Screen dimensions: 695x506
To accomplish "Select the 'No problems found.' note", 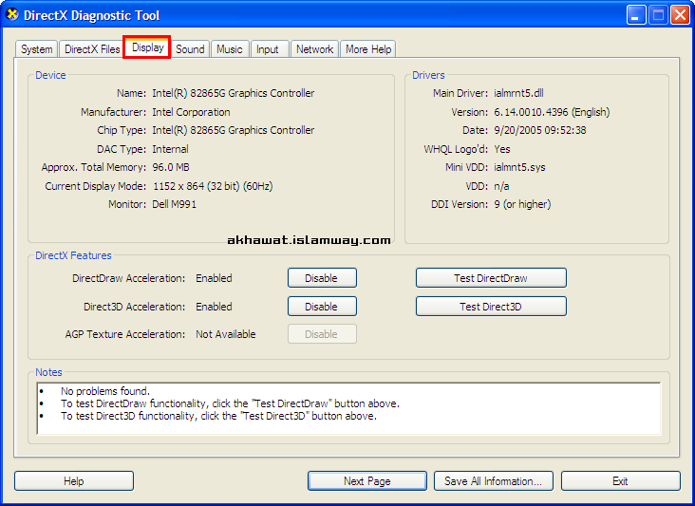I will [105, 391].
